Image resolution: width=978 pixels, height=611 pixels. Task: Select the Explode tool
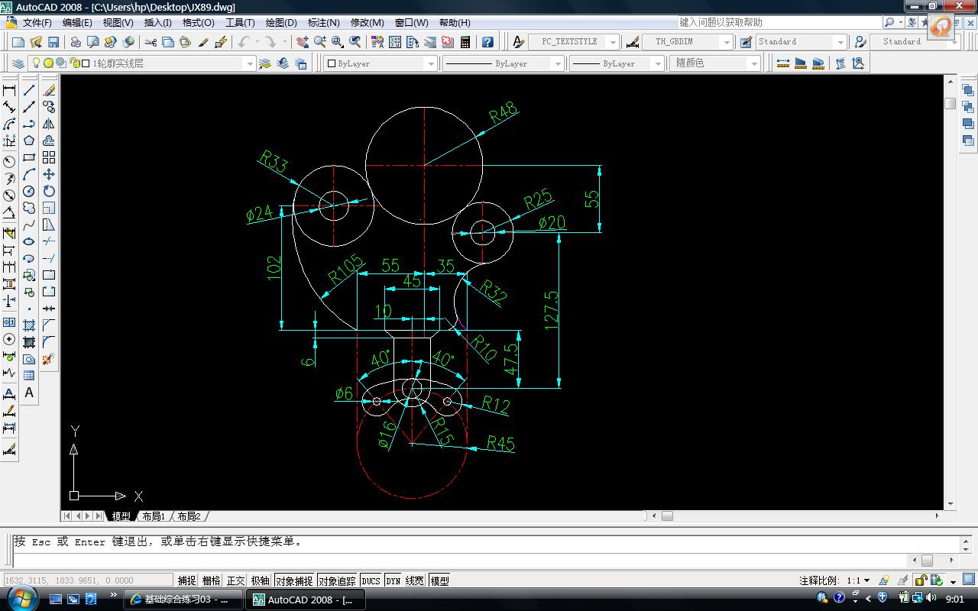point(49,359)
